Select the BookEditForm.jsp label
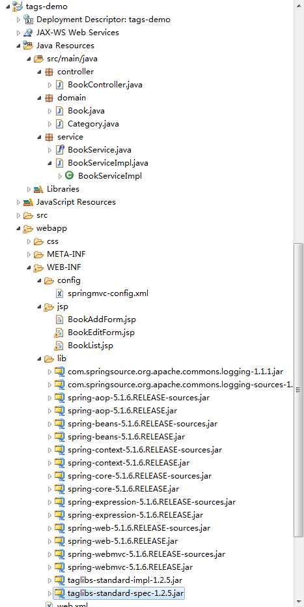The image size is (304, 607). (101, 333)
